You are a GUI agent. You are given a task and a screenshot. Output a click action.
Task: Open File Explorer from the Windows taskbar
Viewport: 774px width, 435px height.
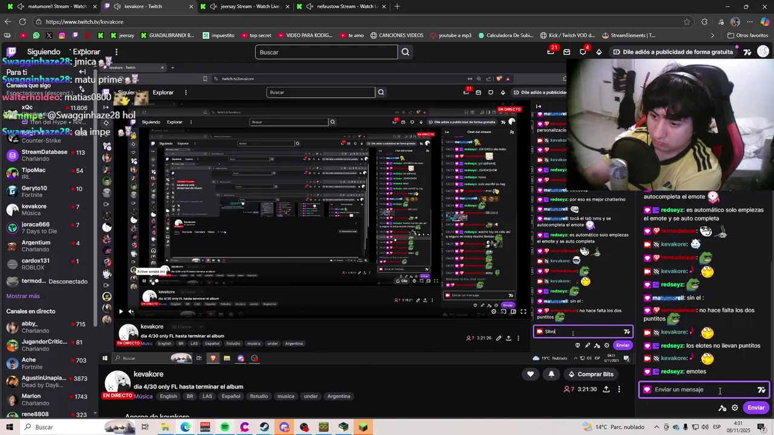coord(165,427)
